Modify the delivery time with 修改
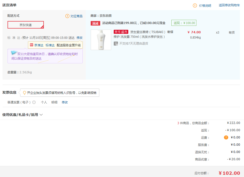The height and width of the screenshot is (177, 244). [79, 38]
